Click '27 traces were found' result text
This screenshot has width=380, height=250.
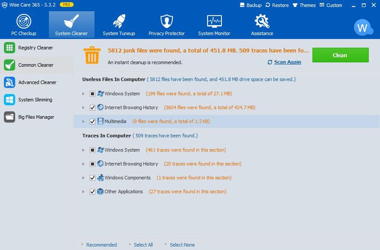click(187, 192)
